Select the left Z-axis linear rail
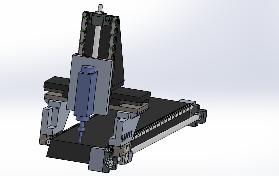 [83, 34]
